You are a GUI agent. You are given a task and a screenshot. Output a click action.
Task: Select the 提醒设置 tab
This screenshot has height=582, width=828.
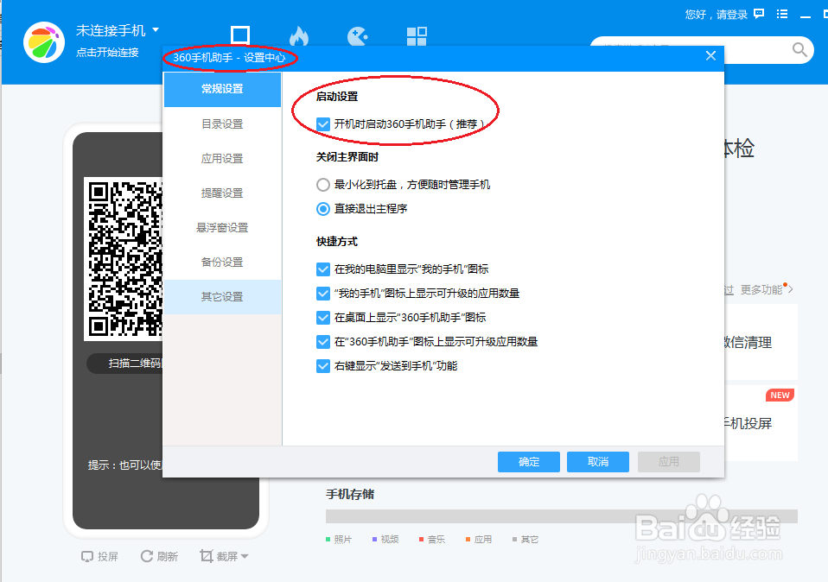tap(222, 193)
